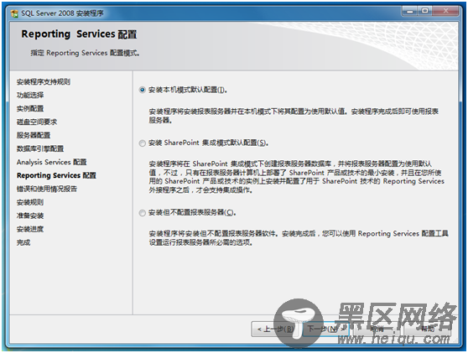Click the SQL Server 2008 安装程序 window title
The image size is (468, 353).
[62, 13]
